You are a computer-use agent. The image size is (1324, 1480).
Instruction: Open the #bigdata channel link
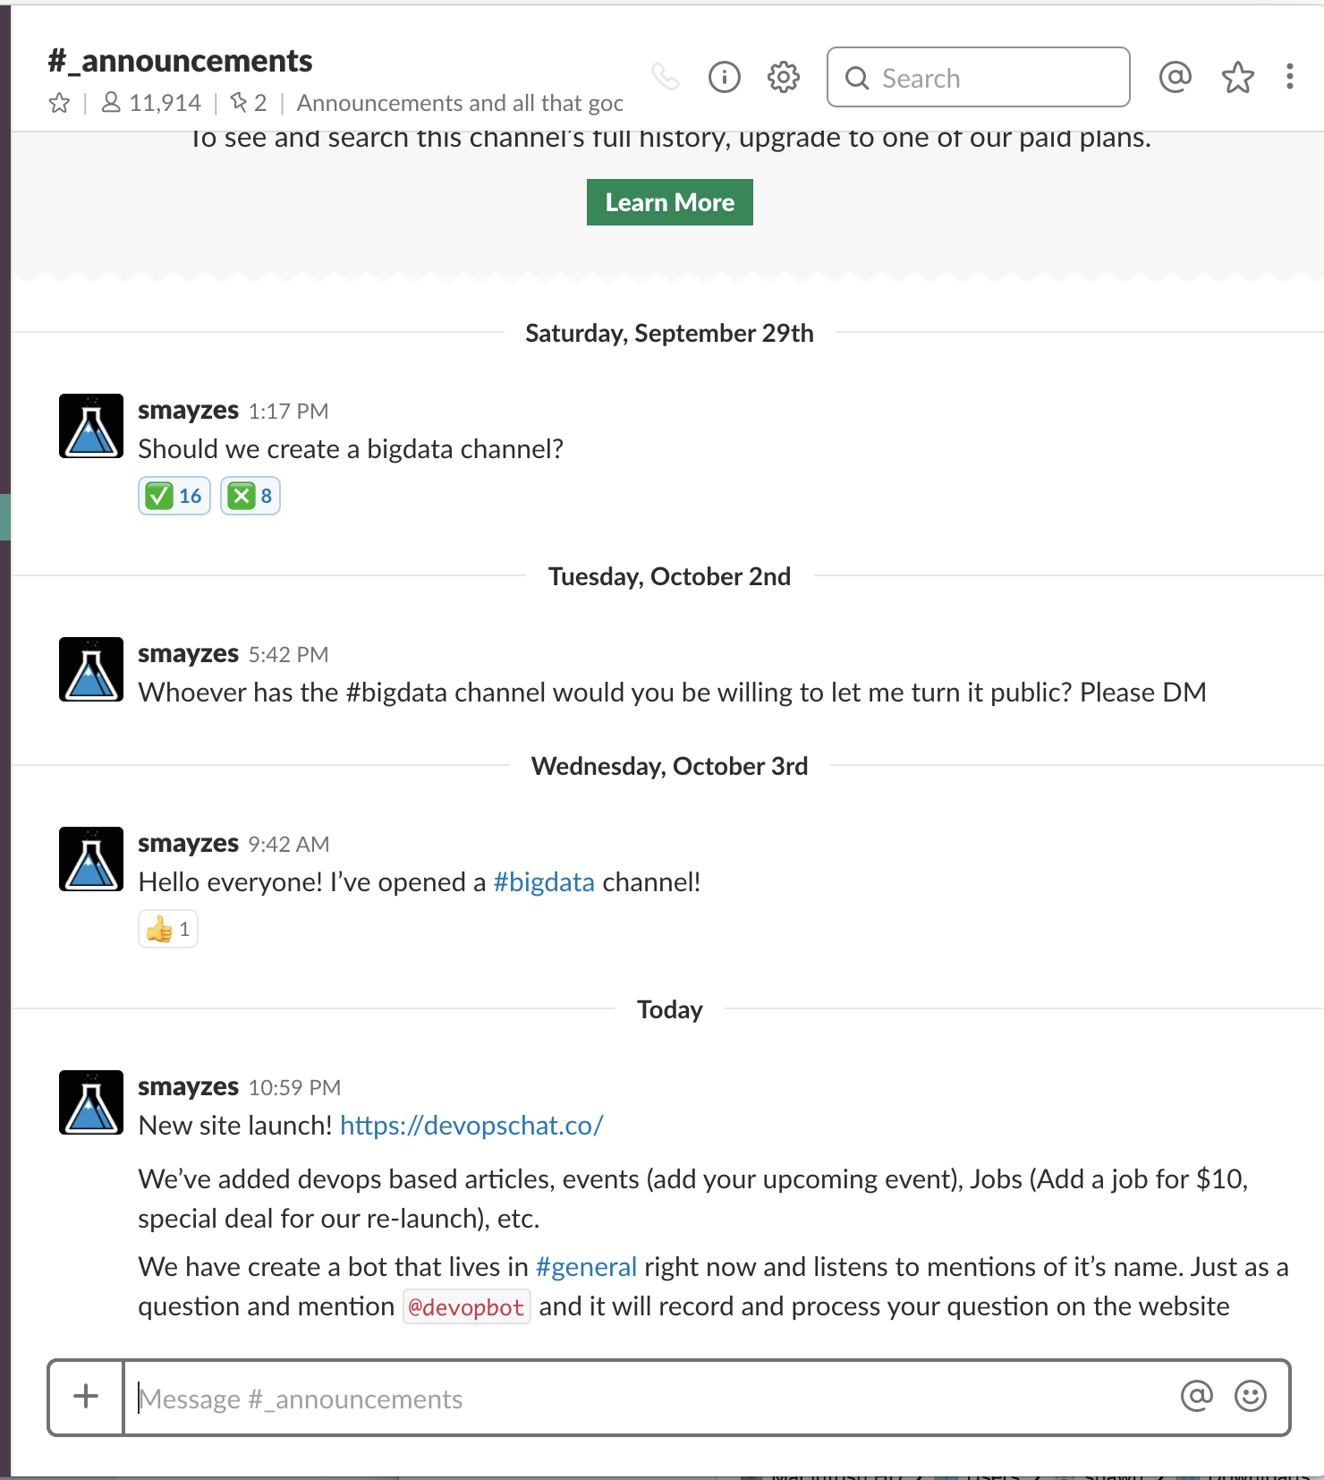pyautogui.click(x=543, y=881)
